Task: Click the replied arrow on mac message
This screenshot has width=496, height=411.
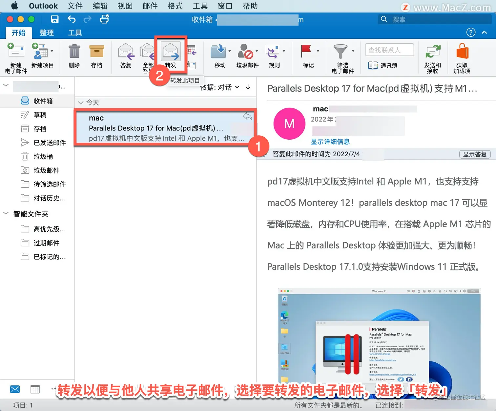Action: pyautogui.click(x=247, y=116)
